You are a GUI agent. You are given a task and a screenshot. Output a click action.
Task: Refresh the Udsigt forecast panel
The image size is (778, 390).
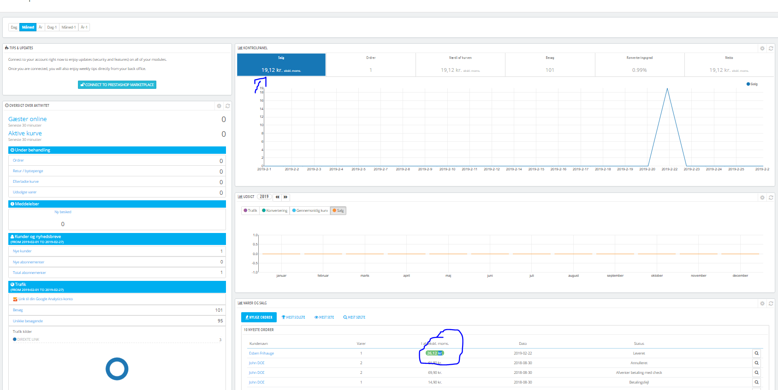click(771, 198)
